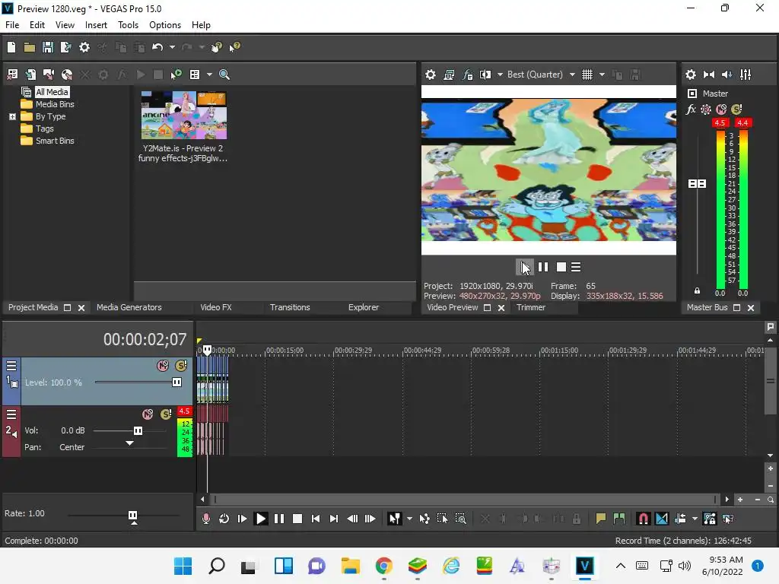Mute video track 1

[163, 366]
